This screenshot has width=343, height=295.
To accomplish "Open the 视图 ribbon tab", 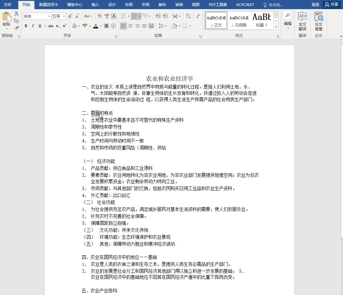I will (195, 4).
